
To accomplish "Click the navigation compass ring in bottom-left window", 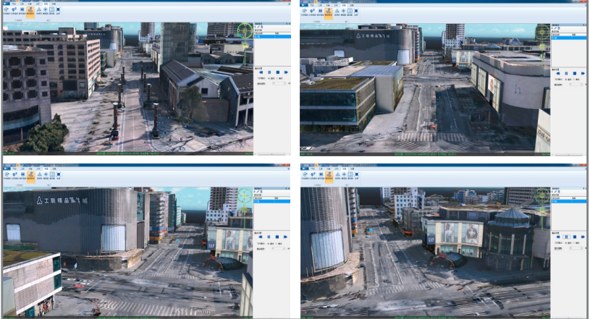I will [245, 195].
